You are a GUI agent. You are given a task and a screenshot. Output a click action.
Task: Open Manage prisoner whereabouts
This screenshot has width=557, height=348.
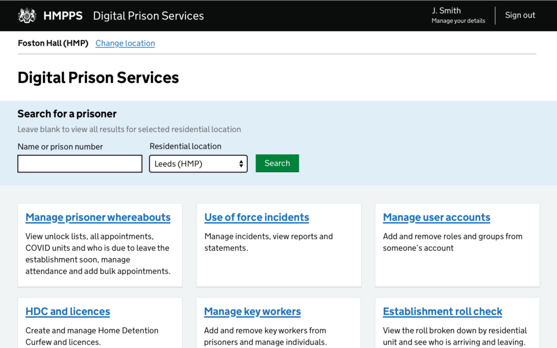(97, 217)
